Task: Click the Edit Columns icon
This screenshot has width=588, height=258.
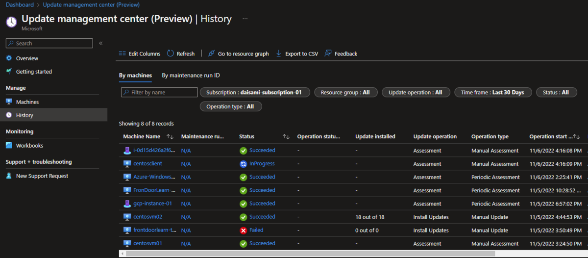Action: pyautogui.click(x=122, y=53)
